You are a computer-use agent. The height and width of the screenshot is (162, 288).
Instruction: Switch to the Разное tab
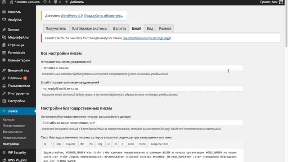click(165, 28)
